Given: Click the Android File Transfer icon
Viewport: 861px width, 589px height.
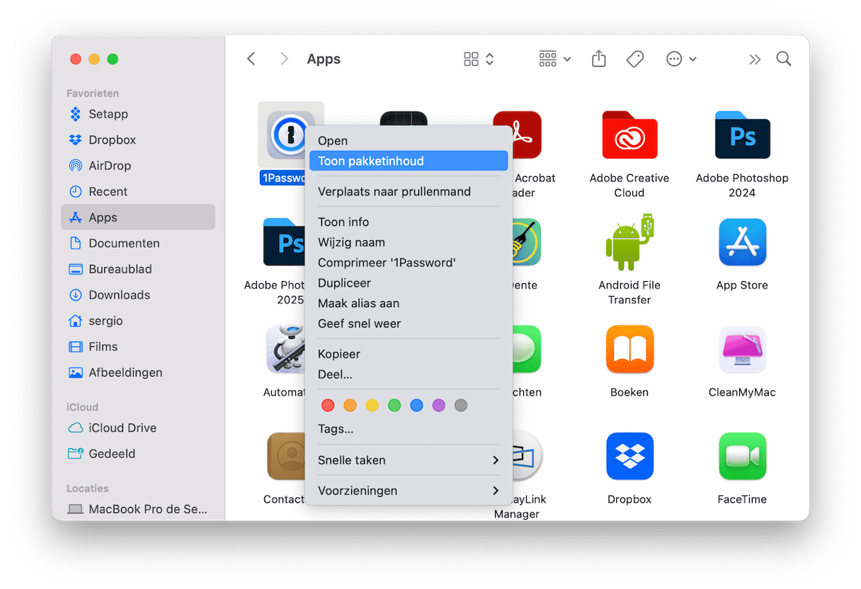Looking at the screenshot, I should coord(629,243).
